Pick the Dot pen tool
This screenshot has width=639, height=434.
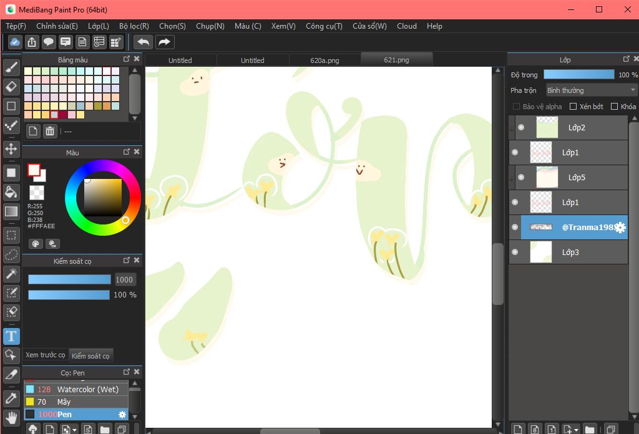coord(11,126)
